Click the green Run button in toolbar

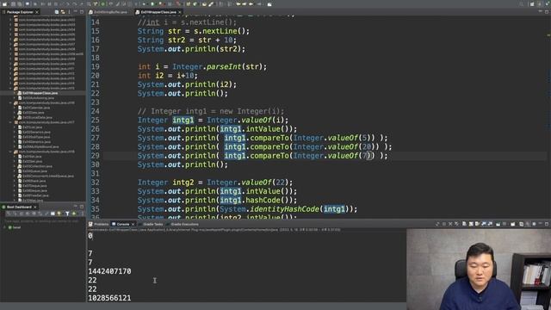point(152,3)
